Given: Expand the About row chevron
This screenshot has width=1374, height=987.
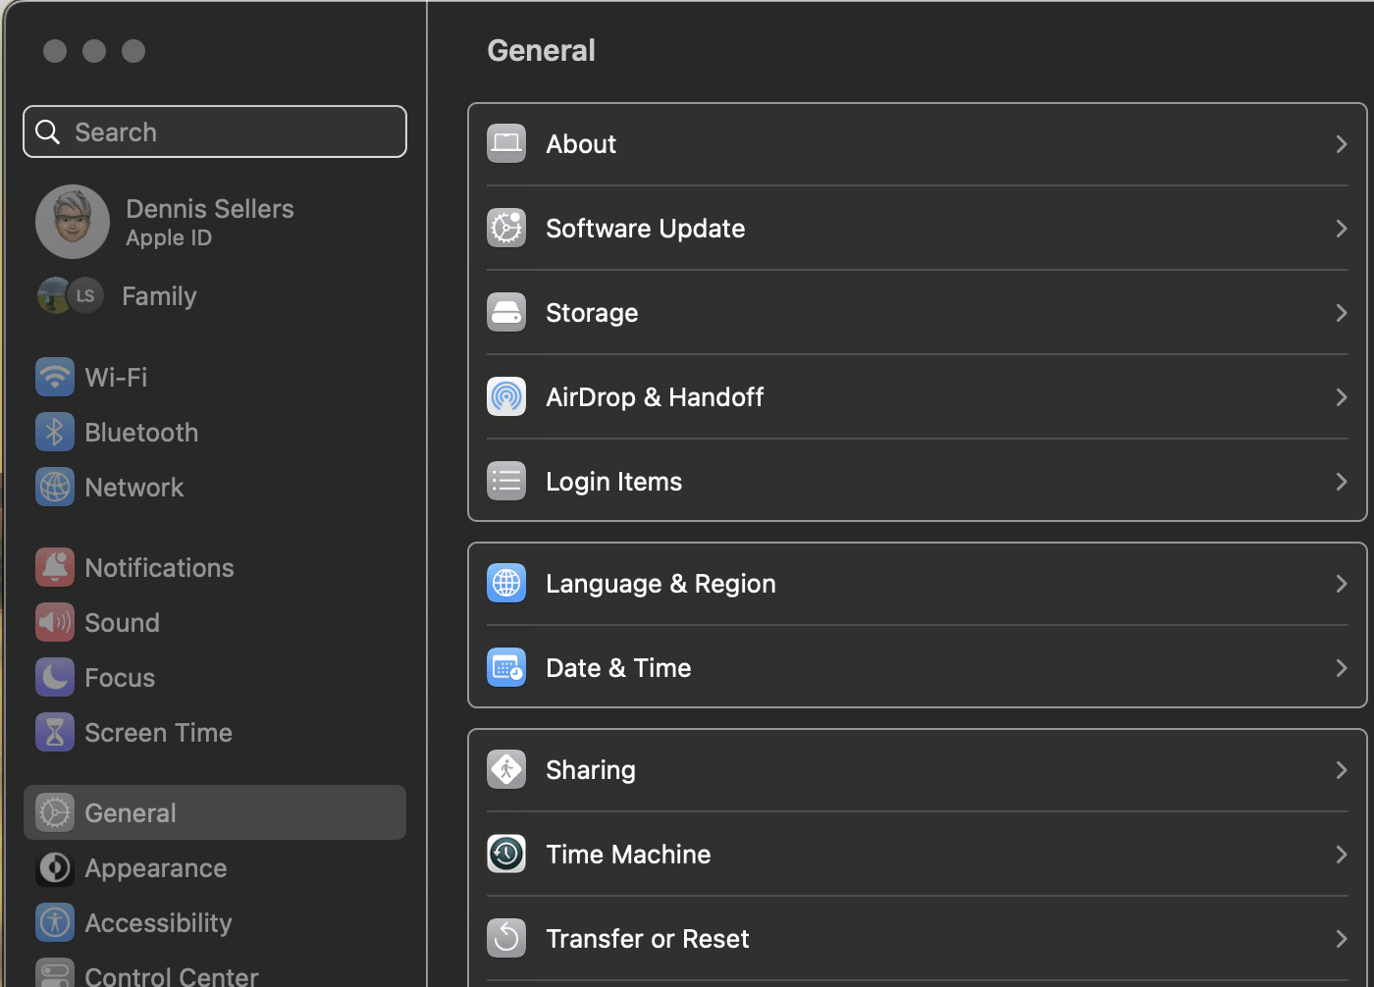Looking at the screenshot, I should 1341,144.
